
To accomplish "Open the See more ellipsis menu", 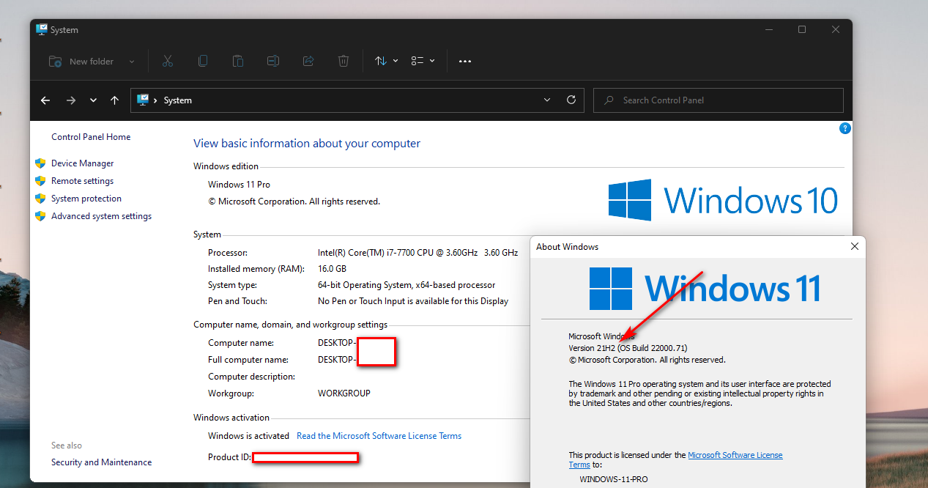I will click(465, 62).
